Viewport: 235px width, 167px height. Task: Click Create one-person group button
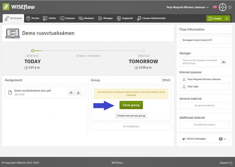pos(131,116)
